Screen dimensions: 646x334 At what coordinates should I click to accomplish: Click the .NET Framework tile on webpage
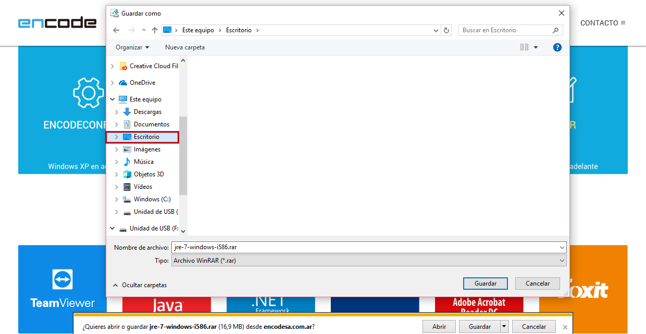(271, 305)
